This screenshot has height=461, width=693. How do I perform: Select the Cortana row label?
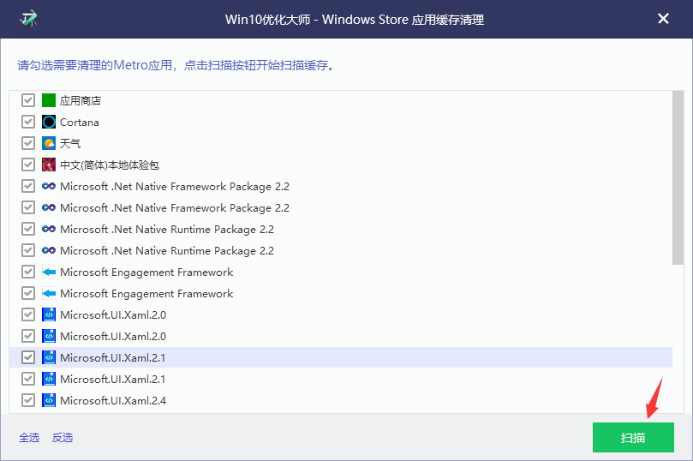[80, 123]
